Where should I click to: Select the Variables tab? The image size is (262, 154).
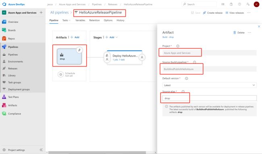tap(80, 20)
